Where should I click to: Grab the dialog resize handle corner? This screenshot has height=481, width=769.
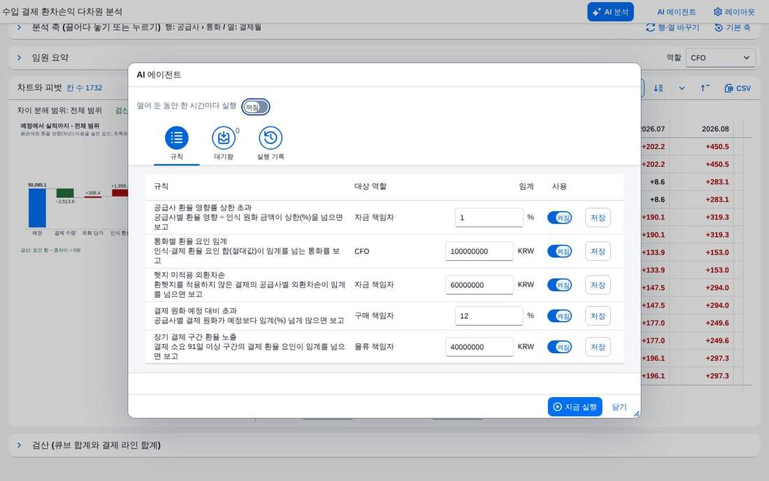[637, 414]
